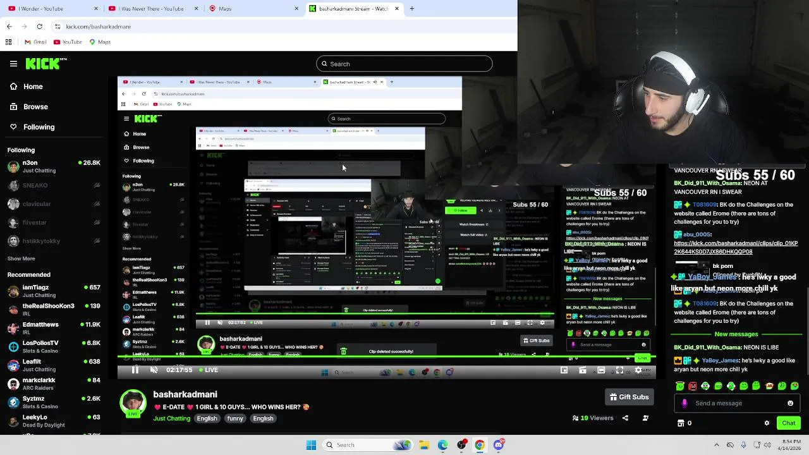Jump to LIVE in the main player

point(209,370)
